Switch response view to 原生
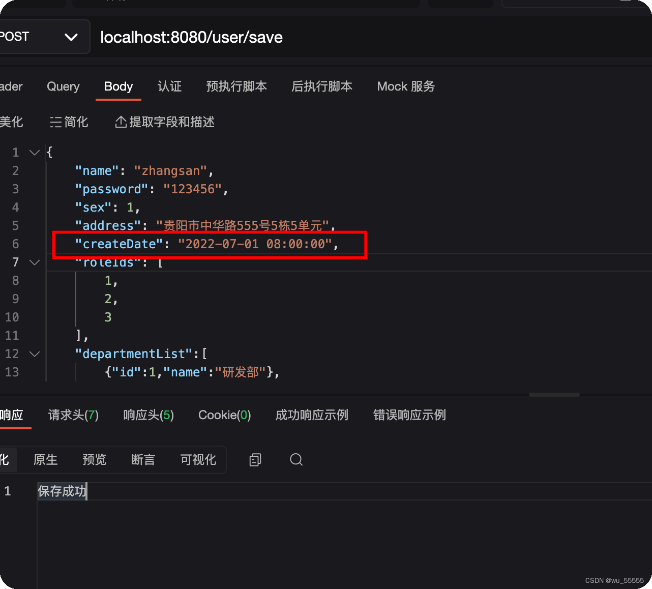 click(46, 460)
